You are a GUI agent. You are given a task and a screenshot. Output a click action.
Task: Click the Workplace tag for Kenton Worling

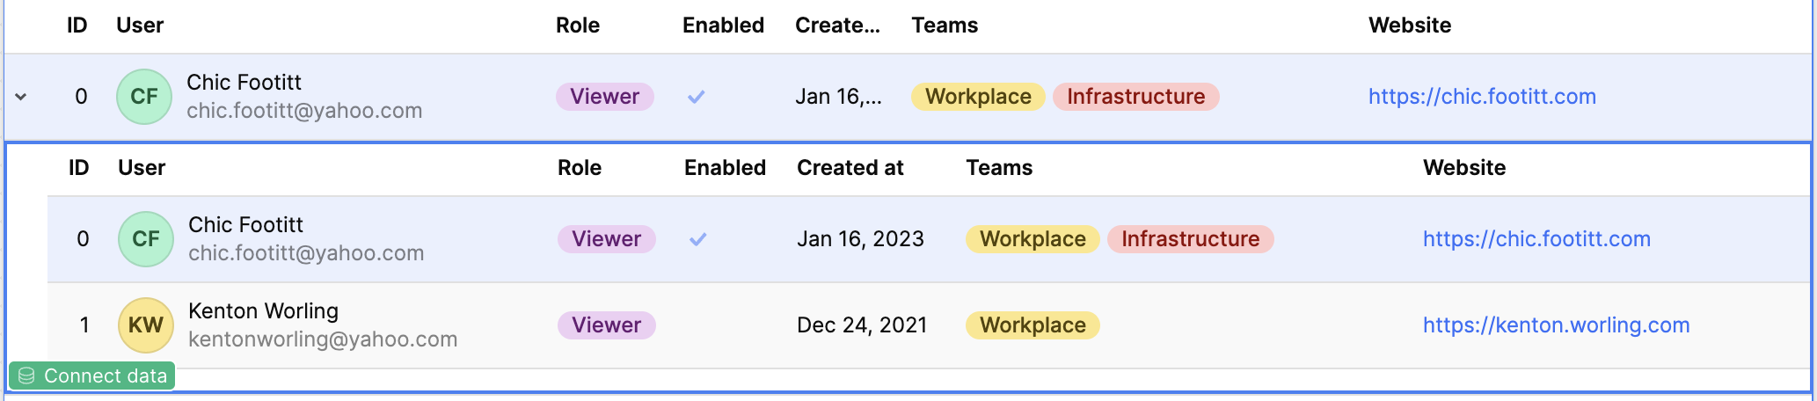point(1033,325)
